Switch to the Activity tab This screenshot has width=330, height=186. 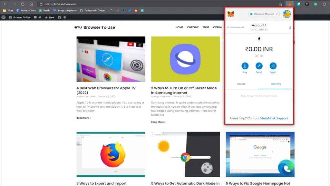[x=276, y=84]
